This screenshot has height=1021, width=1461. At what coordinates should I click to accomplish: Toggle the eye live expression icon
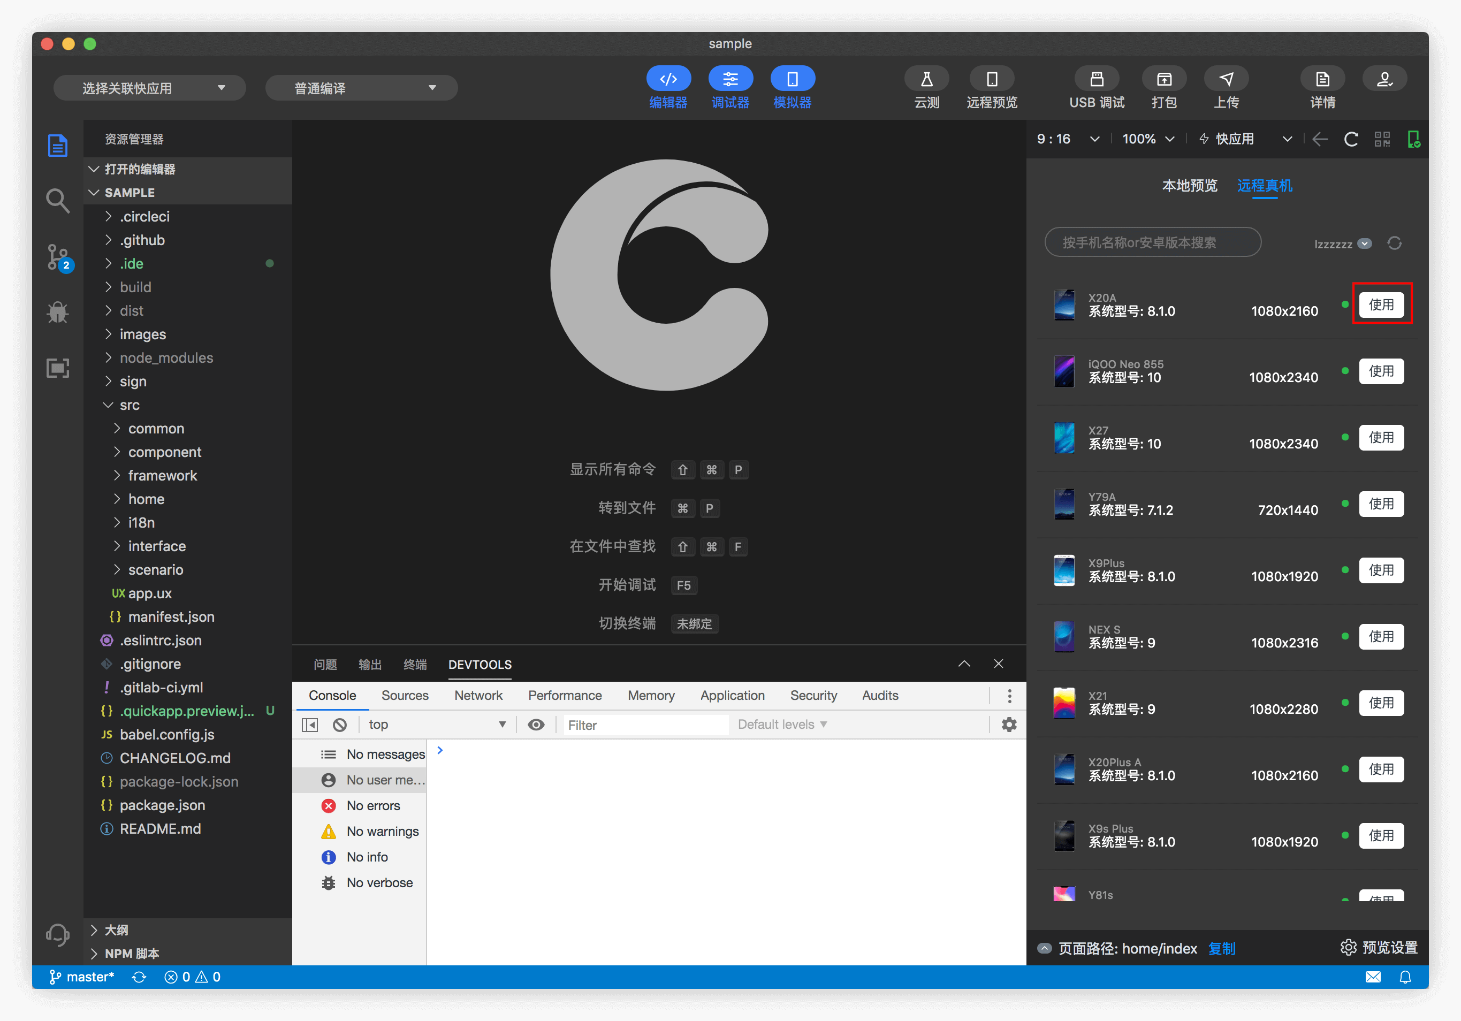536,725
